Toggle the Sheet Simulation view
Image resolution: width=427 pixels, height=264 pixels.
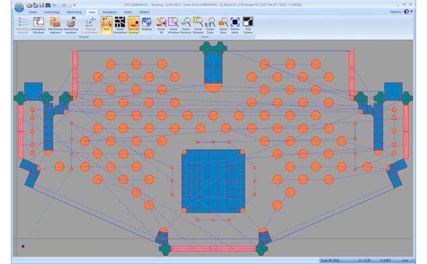(119, 25)
